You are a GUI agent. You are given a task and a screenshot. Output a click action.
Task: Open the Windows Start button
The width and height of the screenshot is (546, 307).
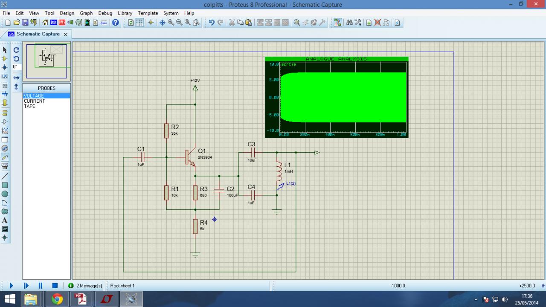pos(10,299)
